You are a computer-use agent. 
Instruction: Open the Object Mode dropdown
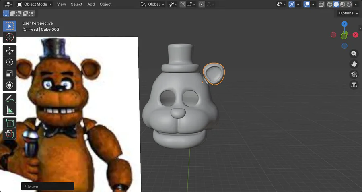pyautogui.click(x=35, y=4)
